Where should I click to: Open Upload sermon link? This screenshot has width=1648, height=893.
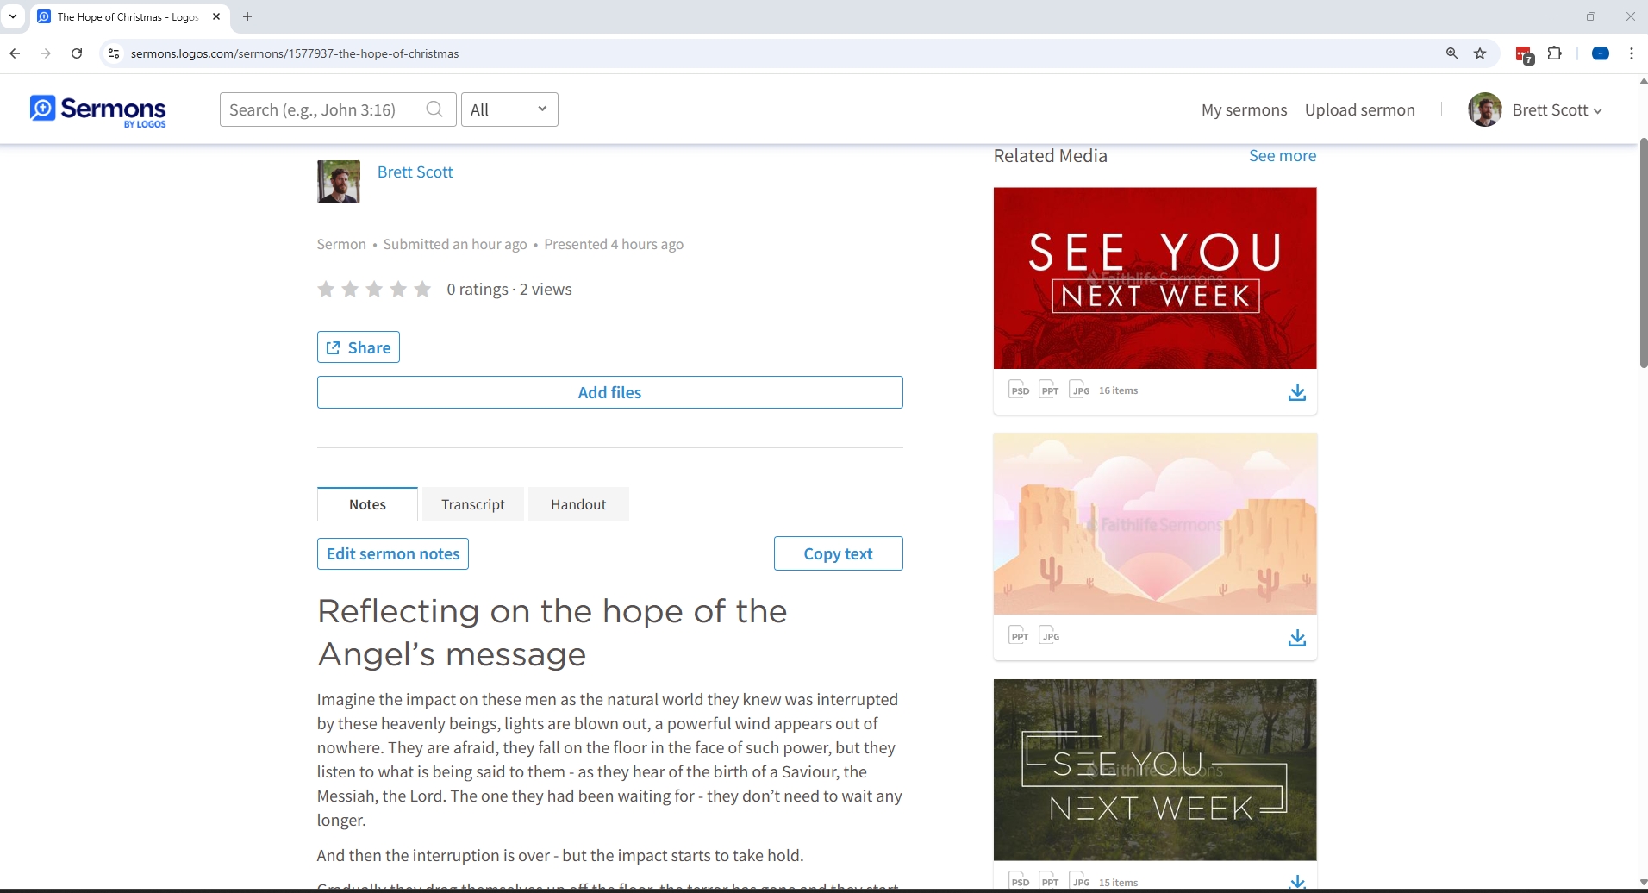point(1359,109)
